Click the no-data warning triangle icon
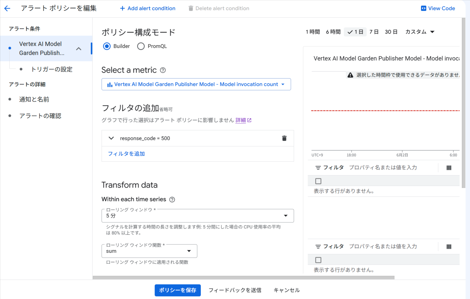 [350, 75]
